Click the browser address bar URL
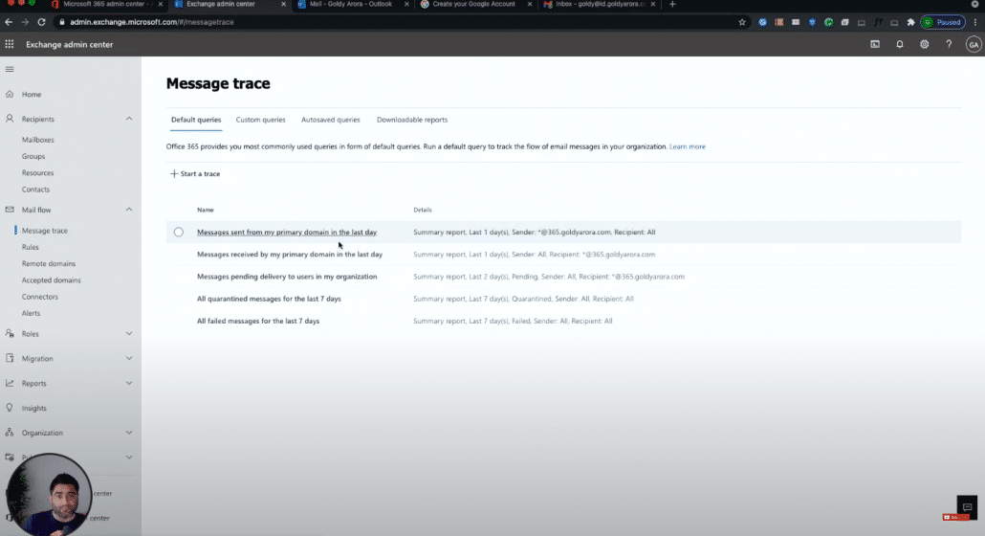This screenshot has width=985, height=536. pyautogui.click(x=151, y=22)
